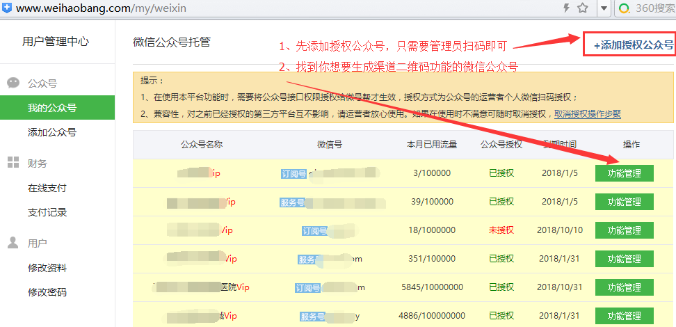Click the 360 search engine icon
Viewport: 676px width, 327px height.
coord(623,8)
